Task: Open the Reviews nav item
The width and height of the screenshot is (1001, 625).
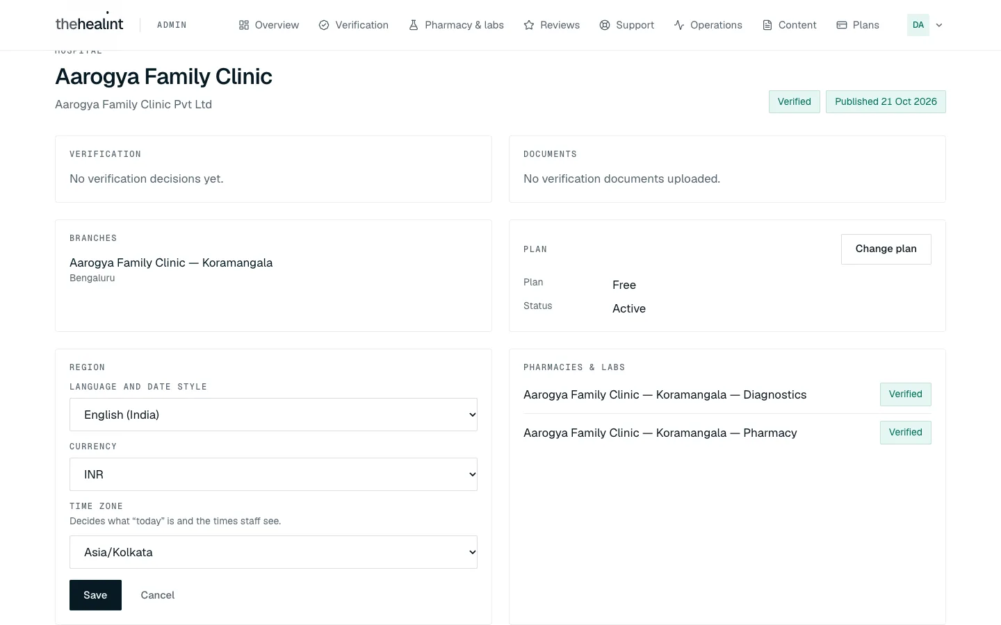Action: tap(552, 25)
